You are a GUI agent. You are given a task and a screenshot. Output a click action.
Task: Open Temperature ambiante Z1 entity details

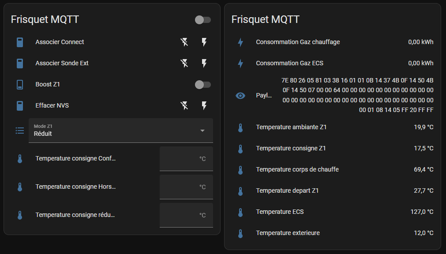point(292,127)
